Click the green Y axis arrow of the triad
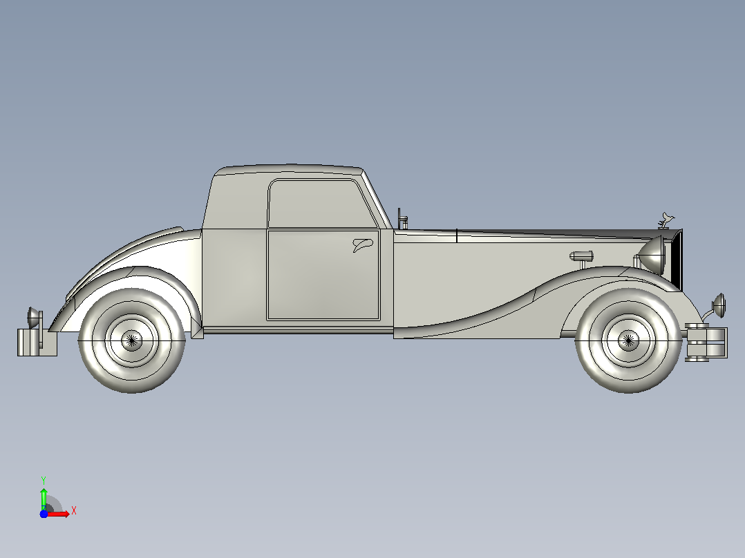 (x=44, y=498)
